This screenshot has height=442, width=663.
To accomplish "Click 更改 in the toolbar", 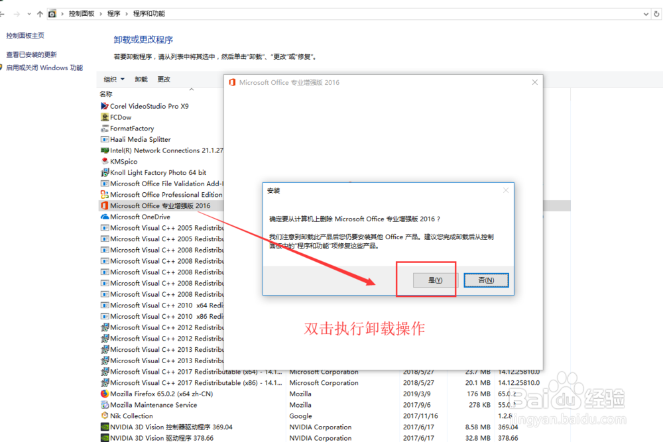I will tap(164, 80).
